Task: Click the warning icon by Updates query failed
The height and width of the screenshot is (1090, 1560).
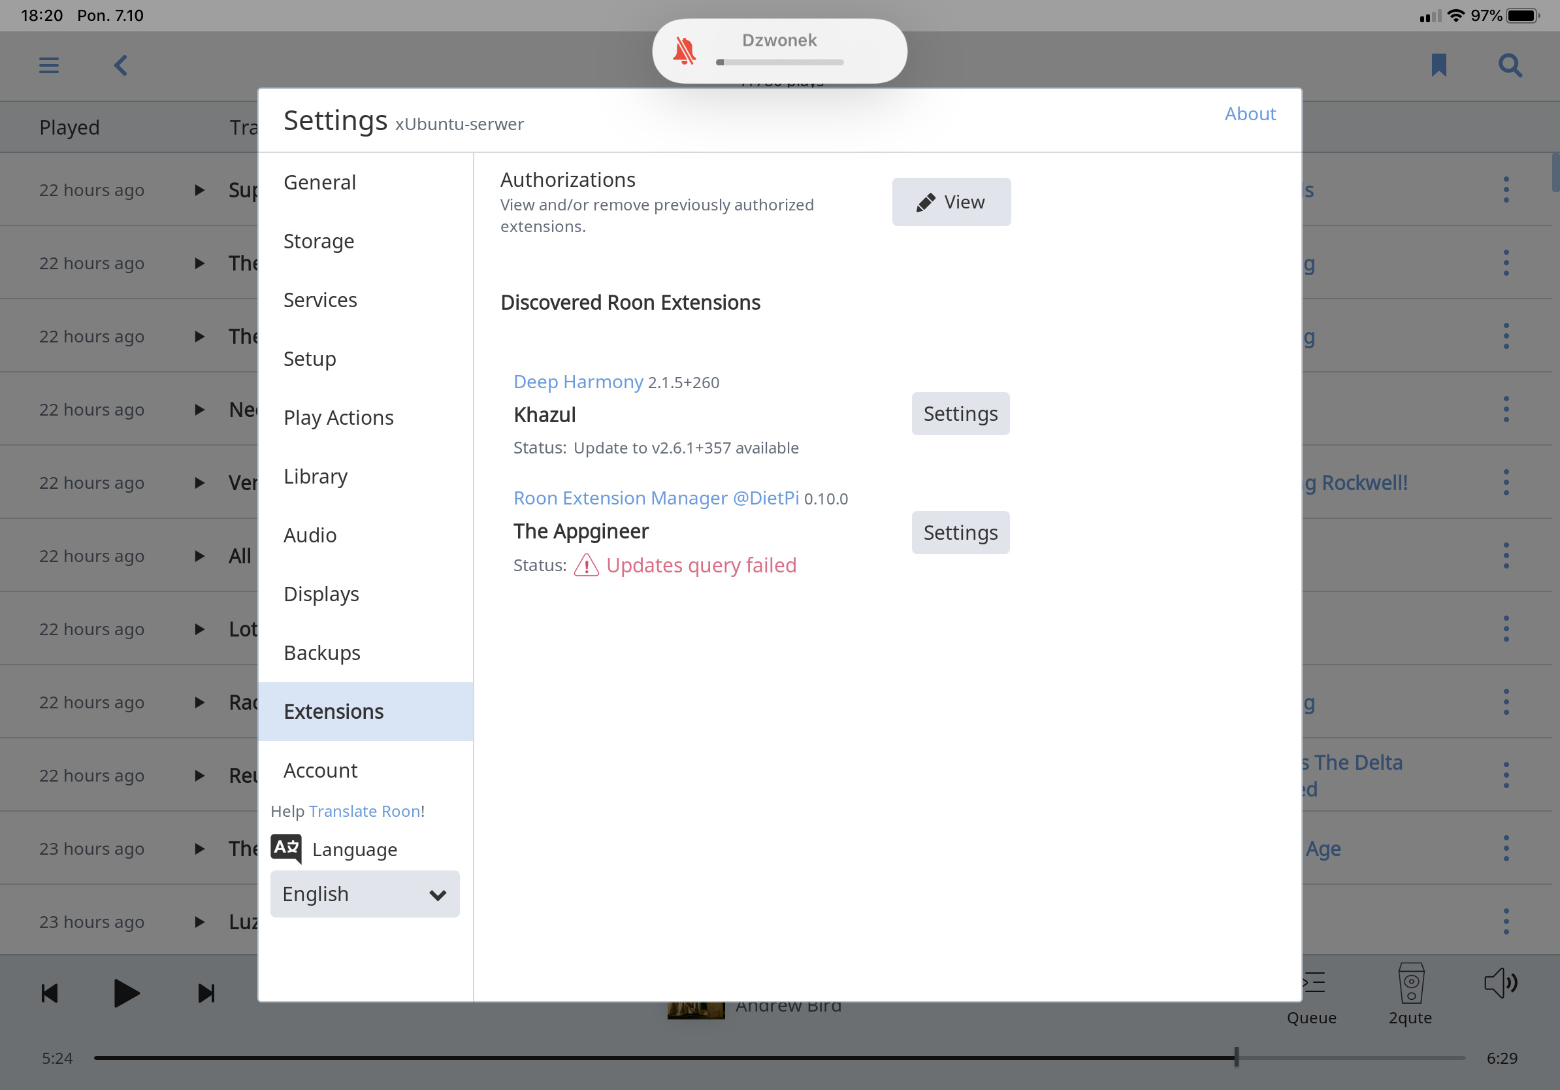Action: pyautogui.click(x=587, y=565)
